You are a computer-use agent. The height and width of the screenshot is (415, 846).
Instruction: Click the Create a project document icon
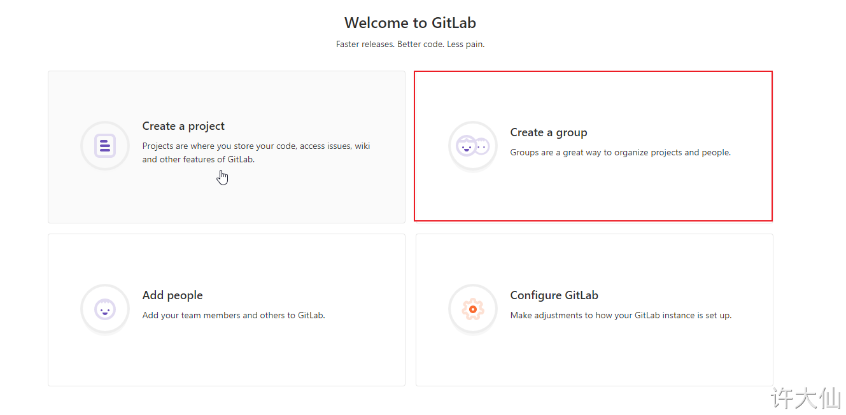click(105, 146)
